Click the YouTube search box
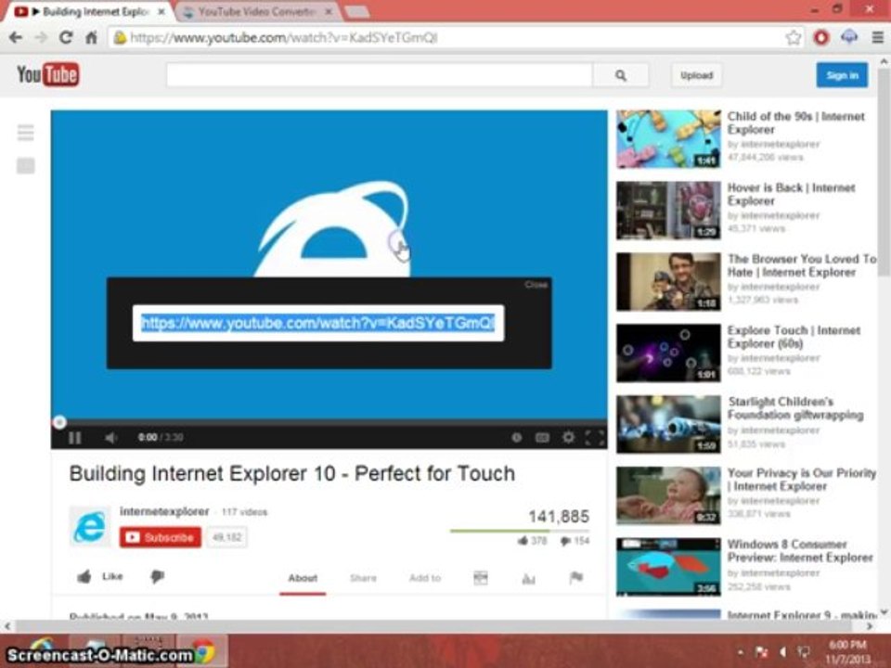 pyautogui.click(x=380, y=75)
